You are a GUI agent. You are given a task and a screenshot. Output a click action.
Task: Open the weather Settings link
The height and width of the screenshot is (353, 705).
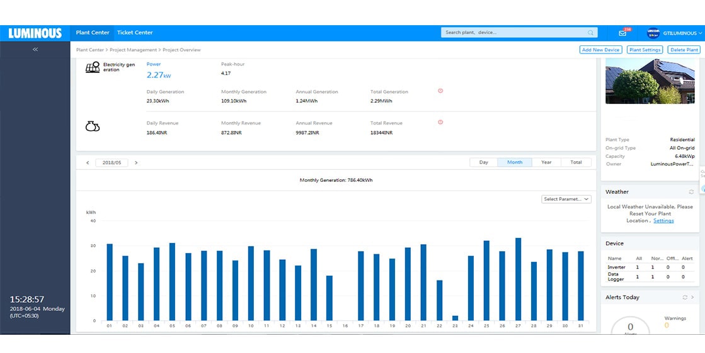663,221
